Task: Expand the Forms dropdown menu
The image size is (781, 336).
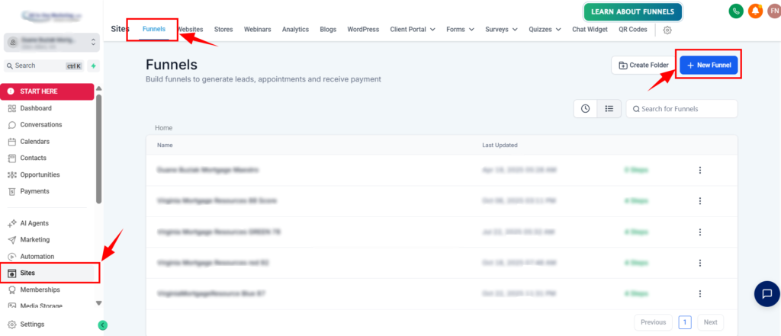Action: tap(459, 30)
